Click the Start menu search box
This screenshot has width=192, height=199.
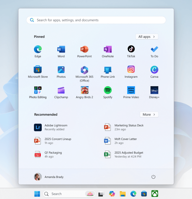coord(96,20)
